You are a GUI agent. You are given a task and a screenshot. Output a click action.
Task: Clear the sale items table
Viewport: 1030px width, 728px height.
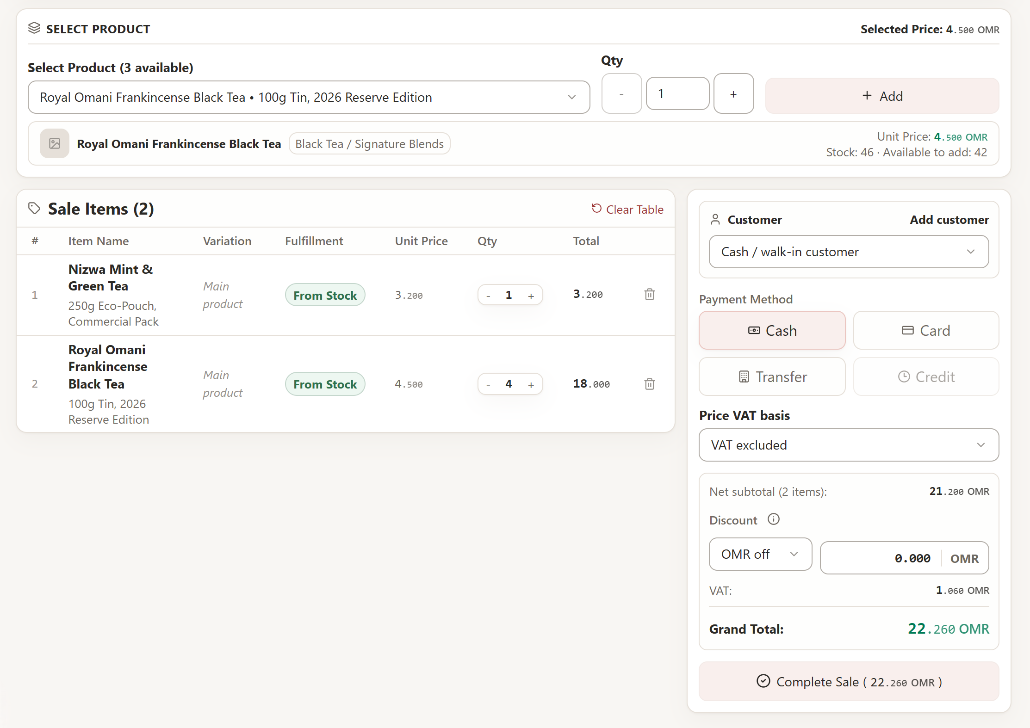(x=627, y=210)
